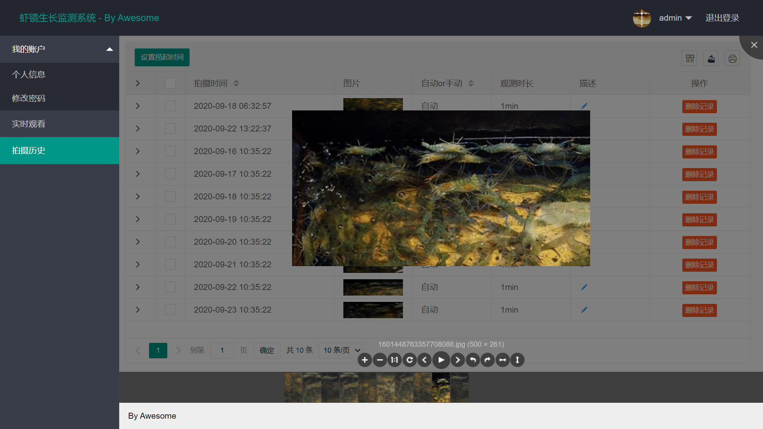Check the 2020-09-22 10:35:22 row checkbox

(170, 287)
